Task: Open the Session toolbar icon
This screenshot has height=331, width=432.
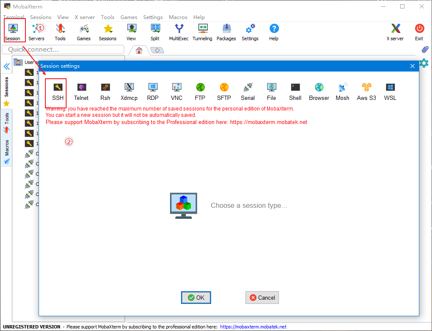Action: [13, 32]
